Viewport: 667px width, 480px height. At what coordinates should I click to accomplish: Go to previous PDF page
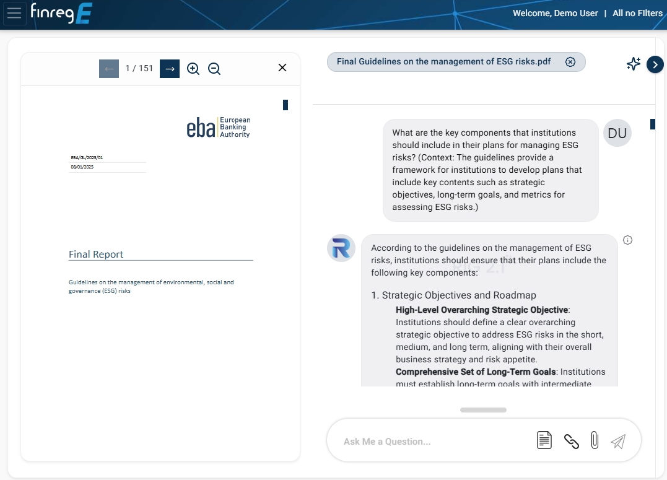pos(109,69)
